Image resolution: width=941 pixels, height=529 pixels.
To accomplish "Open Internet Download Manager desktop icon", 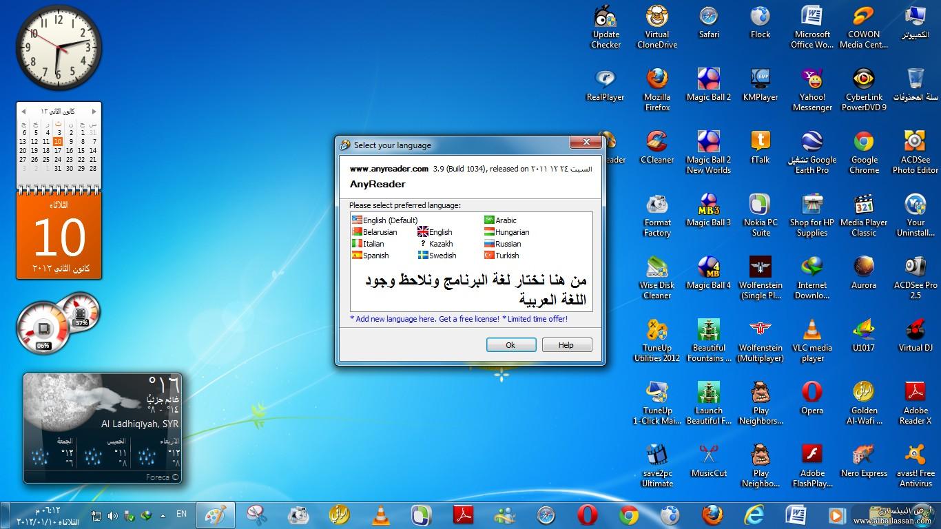I will pos(812,278).
